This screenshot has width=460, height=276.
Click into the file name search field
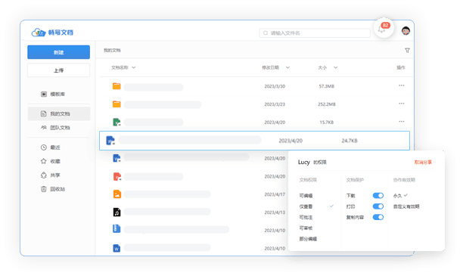[315, 33]
